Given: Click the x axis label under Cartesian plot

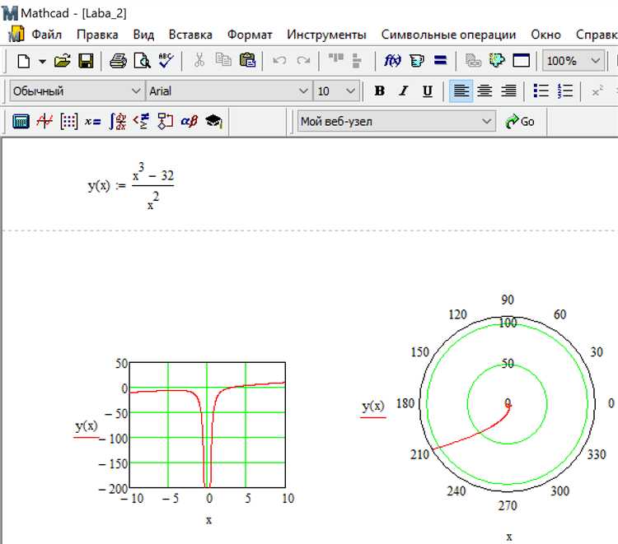Looking at the screenshot, I should [208, 520].
